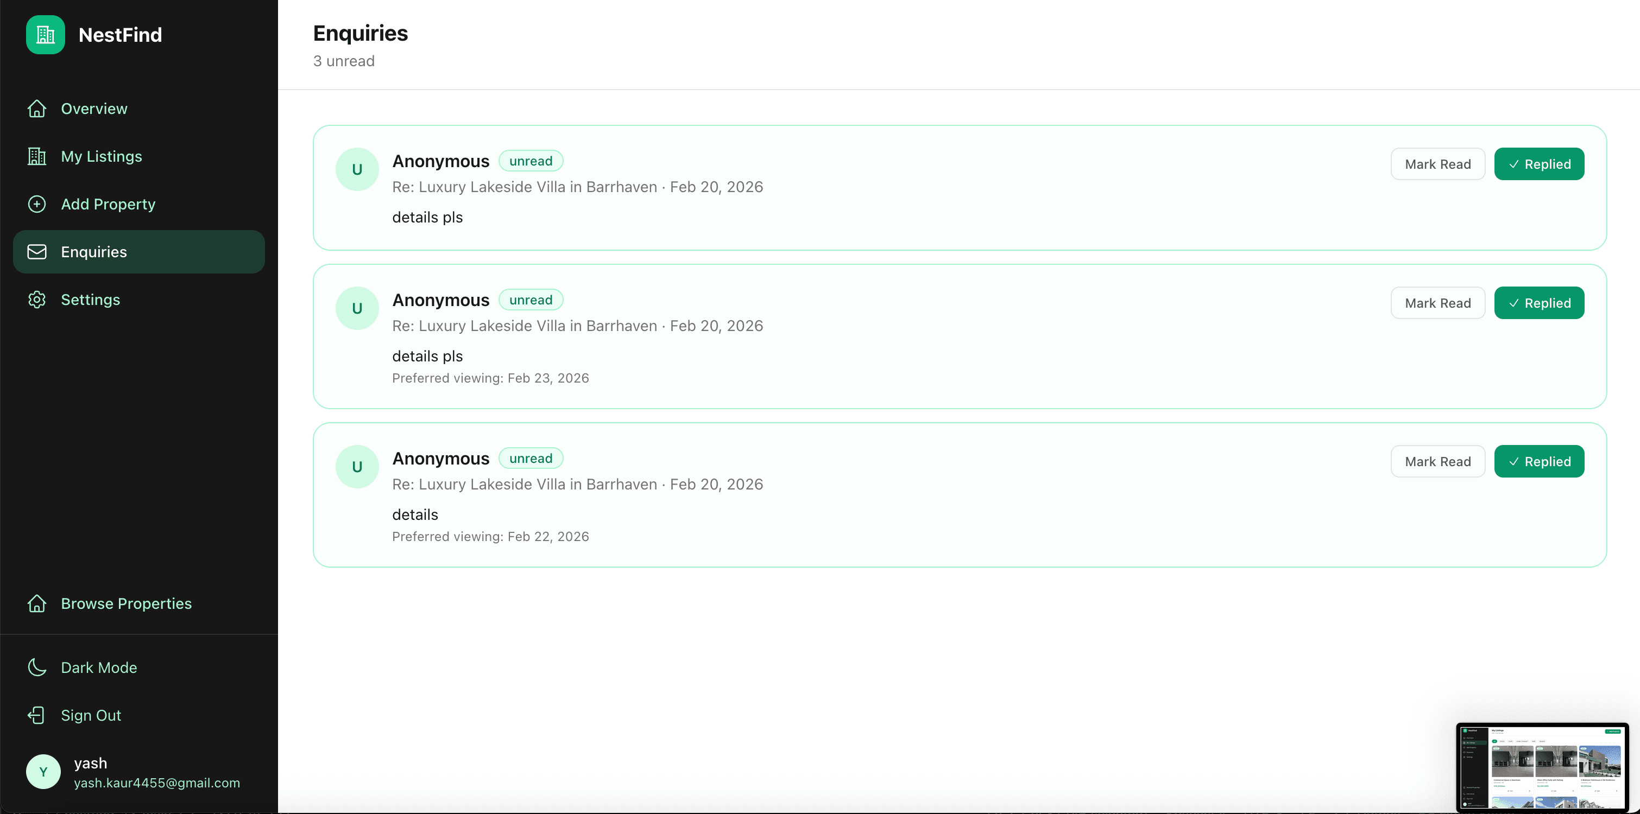This screenshot has height=814, width=1640.
Task: Click the My Listings building icon
Action: pyautogui.click(x=37, y=157)
